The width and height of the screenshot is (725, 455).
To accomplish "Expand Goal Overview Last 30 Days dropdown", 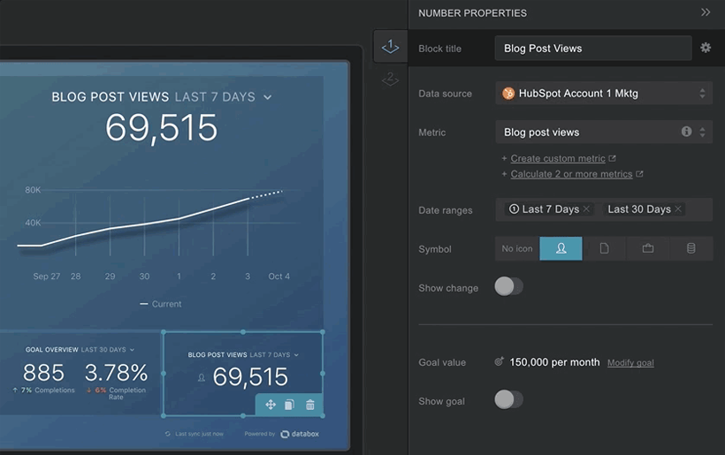I will coord(132,350).
